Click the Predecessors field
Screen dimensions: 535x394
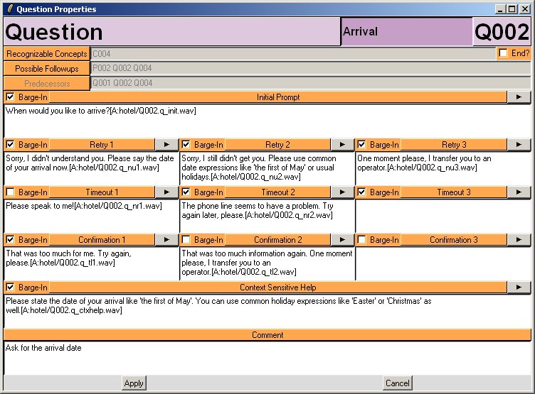pyautogui.click(x=310, y=83)
